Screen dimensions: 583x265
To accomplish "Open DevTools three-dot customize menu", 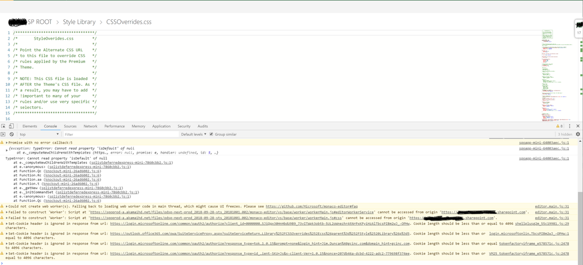I will tap(569, 126).
